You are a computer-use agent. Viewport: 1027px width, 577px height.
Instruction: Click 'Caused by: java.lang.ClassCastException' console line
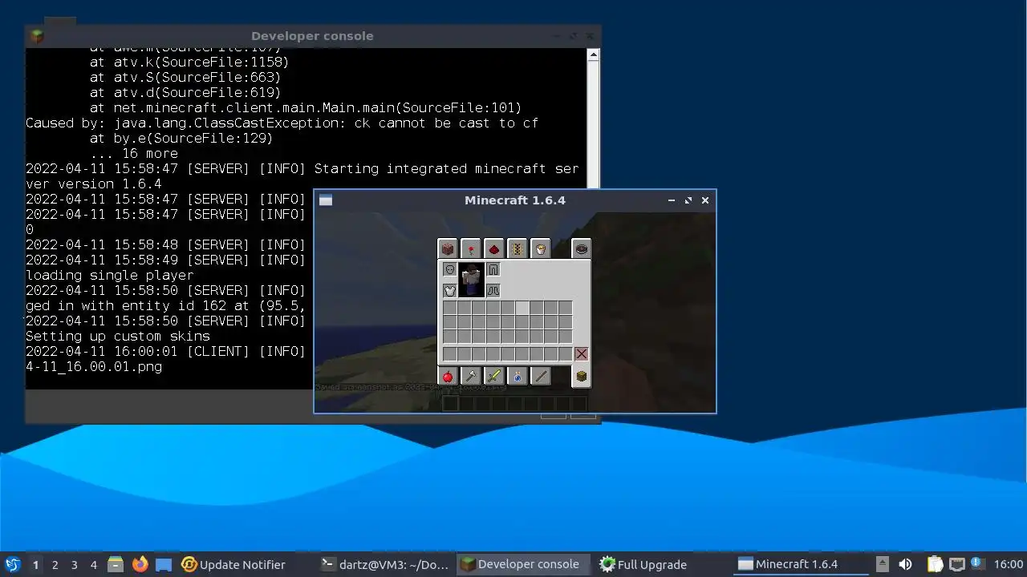tap(282, 123)
